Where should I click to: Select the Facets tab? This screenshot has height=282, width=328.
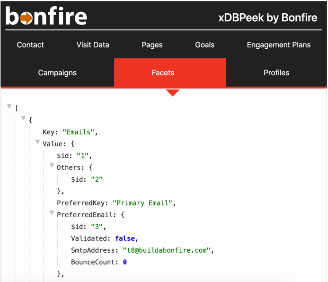170,72
